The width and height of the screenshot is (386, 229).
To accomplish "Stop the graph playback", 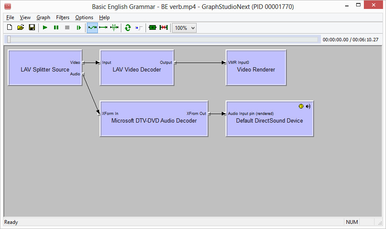I will [67, 28].
